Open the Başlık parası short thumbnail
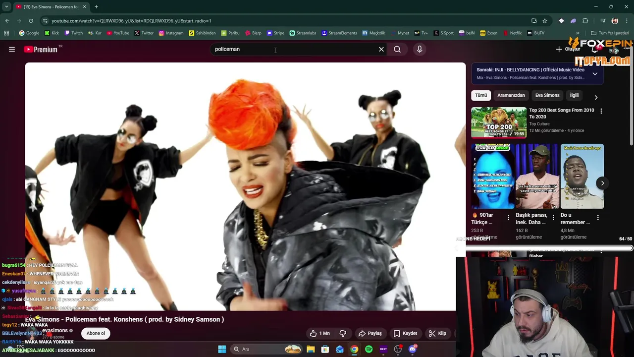 point(537,177)
